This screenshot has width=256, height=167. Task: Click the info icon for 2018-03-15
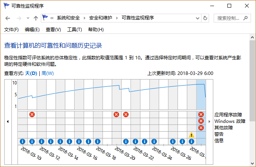pos(69,142)
